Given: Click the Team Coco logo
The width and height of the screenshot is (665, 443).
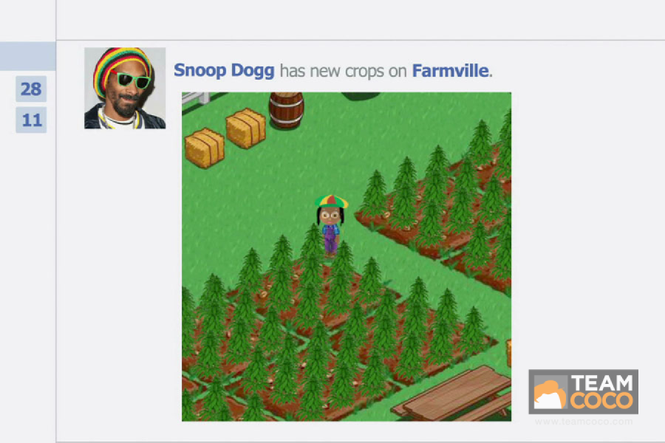Looking at the screenshot, I should [x=583, y=391].
